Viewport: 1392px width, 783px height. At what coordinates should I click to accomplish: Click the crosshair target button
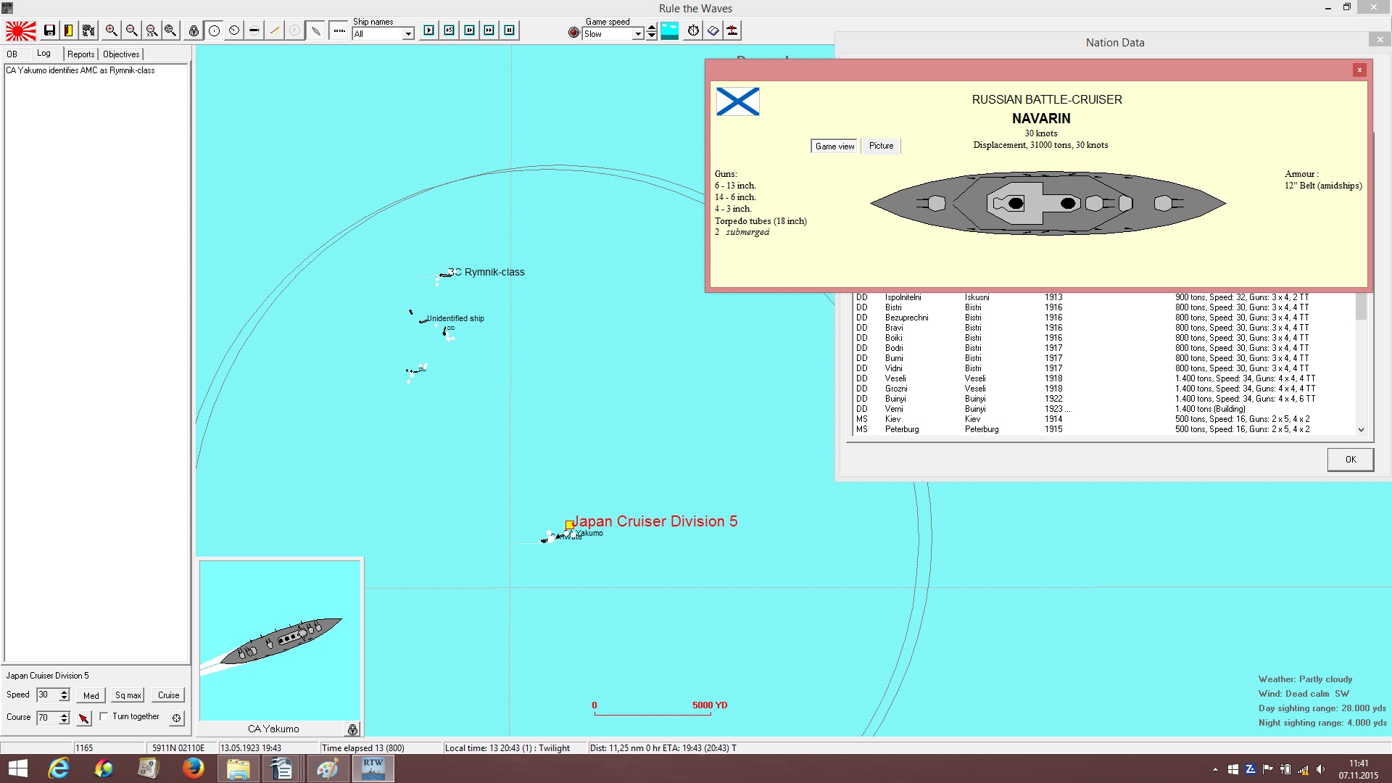pyautogui.click(x=176, y=718)
